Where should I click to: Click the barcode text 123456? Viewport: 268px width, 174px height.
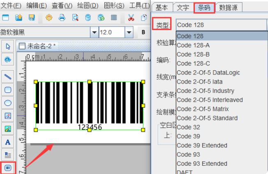coord(90,127)
